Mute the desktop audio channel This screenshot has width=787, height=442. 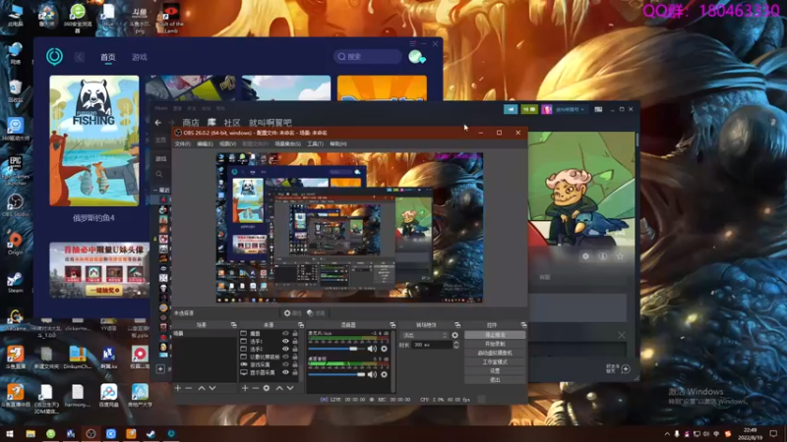(x=372, y=374)
